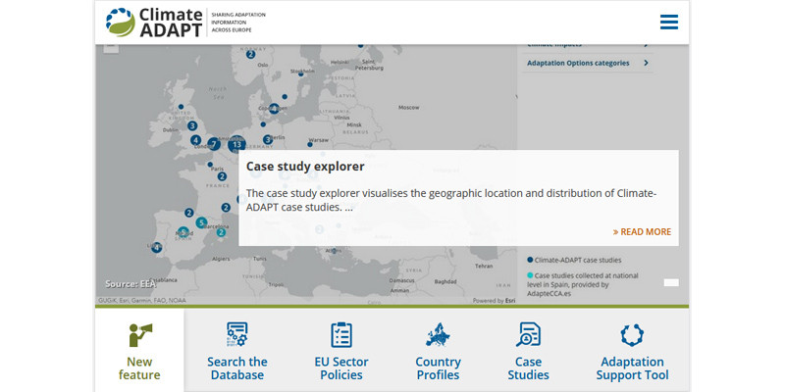785x392 pixels.
Task: Click the Climate-ADAPT logo
Action: click(x=154, y=22)
